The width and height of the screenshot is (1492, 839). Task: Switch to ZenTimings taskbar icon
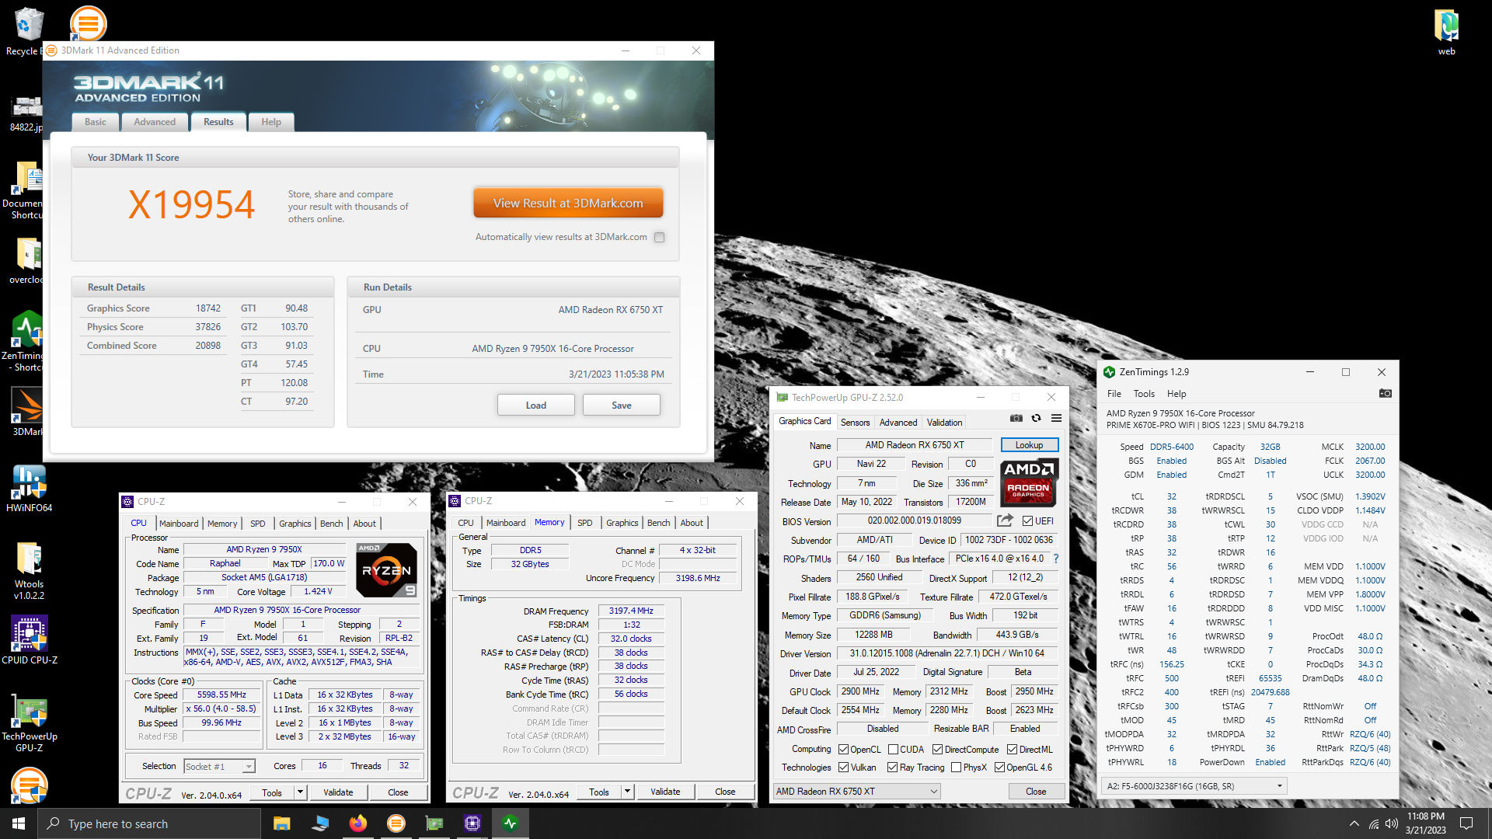click(x=510, y=823)
